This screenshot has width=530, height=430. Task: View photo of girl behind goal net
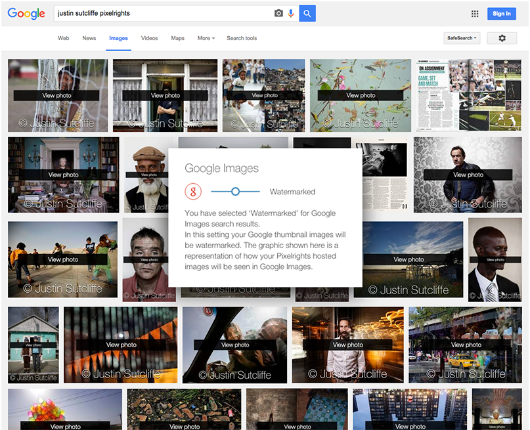(x=58, y=96)
